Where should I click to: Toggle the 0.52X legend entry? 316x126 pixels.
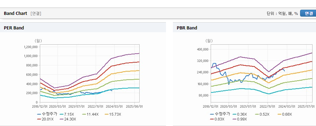coord(262,114)
